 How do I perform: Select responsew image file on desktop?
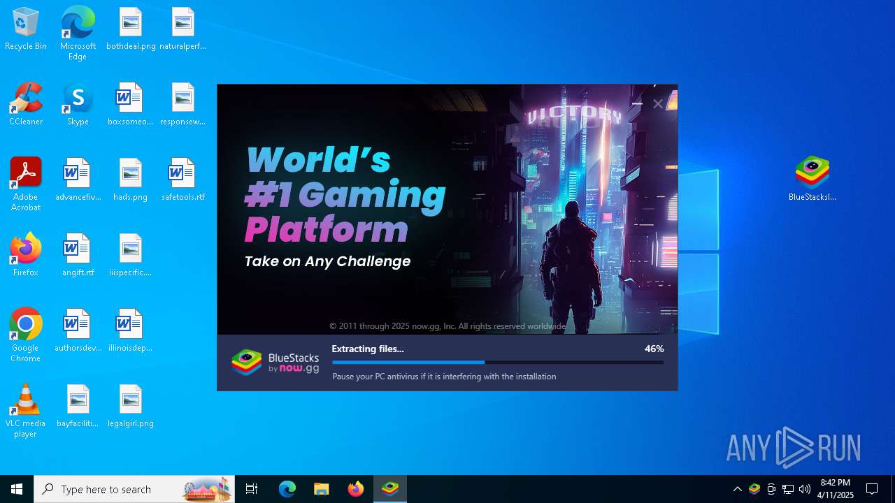pyautogui.click(x=182, y=105)
